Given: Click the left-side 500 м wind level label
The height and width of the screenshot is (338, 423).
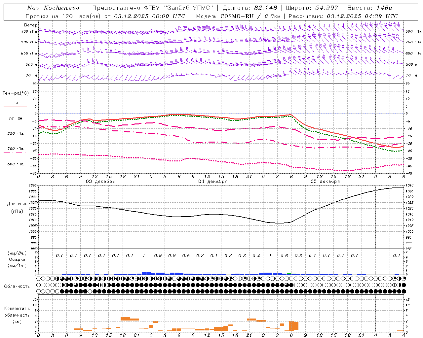Looking at the screenshot, I should click(x=31, y=64).
